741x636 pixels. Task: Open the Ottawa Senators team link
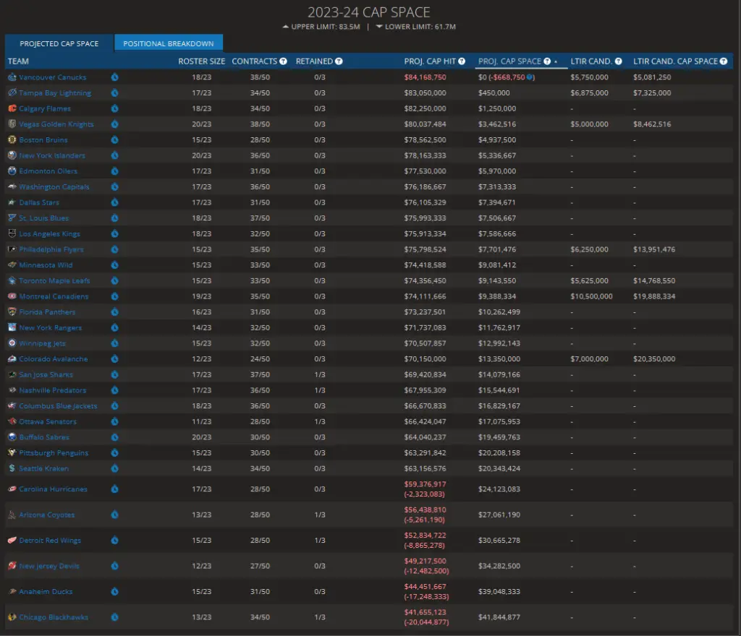pos(47,421)
